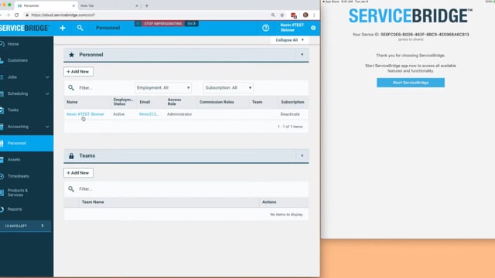This screenshot has height=278, width=495.
Task: Sort by the Subscription column header
Action: (292, 102)
